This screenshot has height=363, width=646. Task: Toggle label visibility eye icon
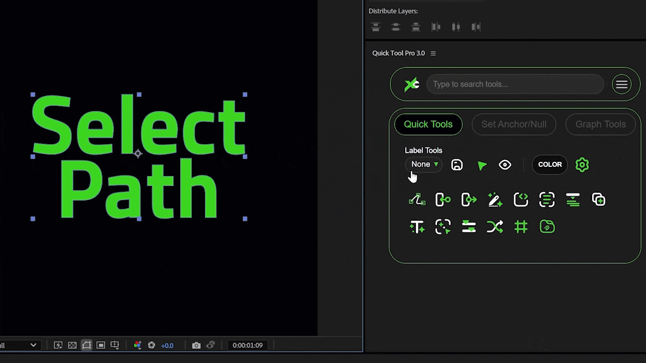(505, 165)
